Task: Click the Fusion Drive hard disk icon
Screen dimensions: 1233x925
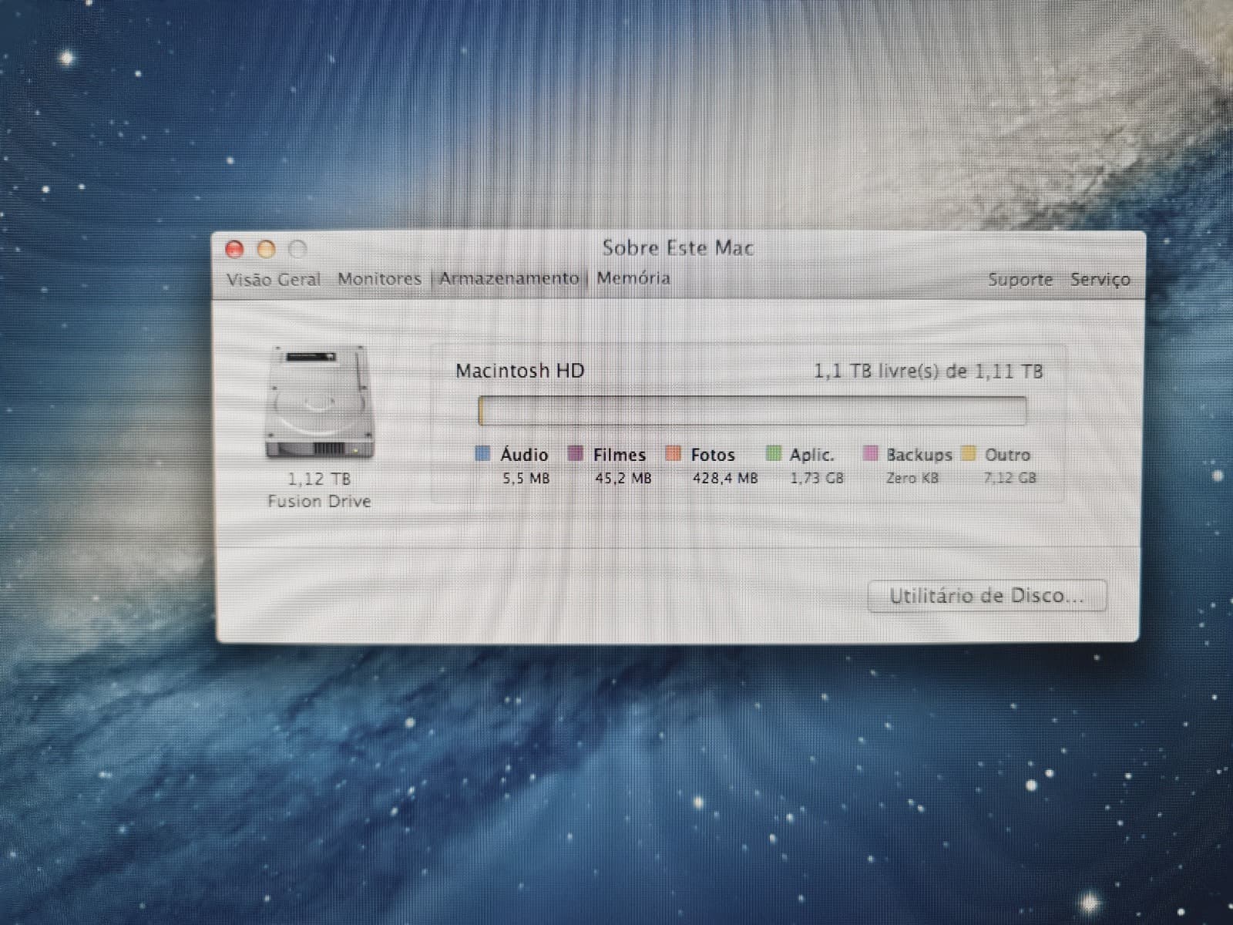Action: (x=319, y=402)
